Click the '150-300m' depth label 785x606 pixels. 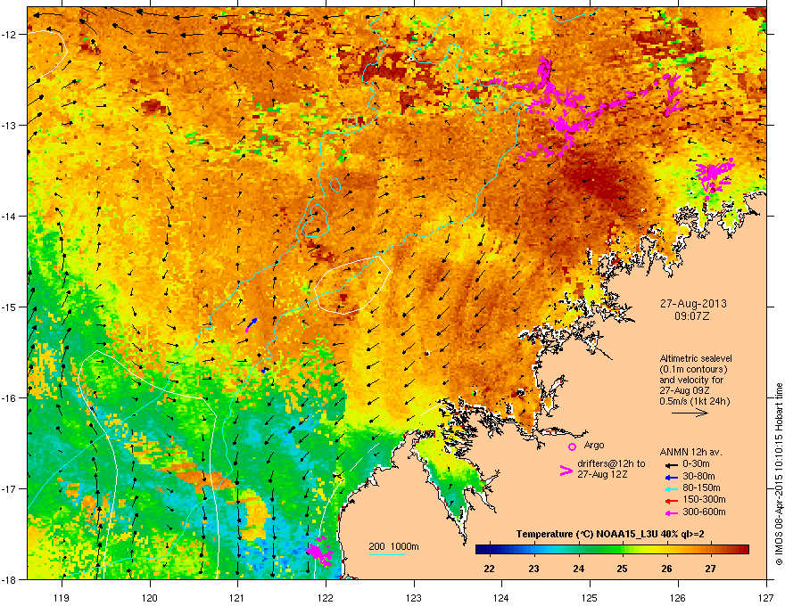(x=704, y=499)
